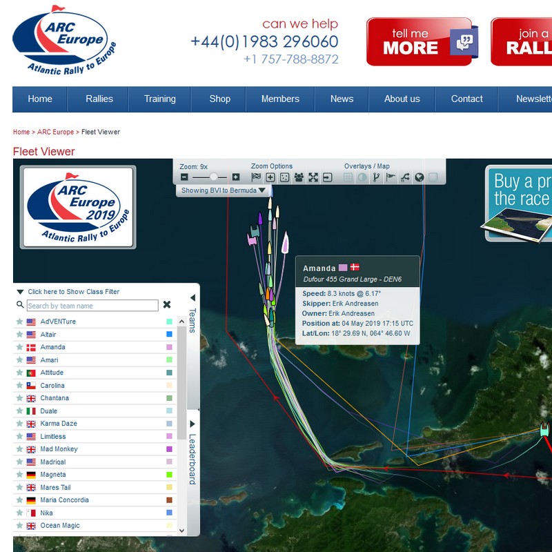The width and height of the screenshot is (552, 552).
Task: Collapse the Teams side panel arrow
Action: point(193,298)
